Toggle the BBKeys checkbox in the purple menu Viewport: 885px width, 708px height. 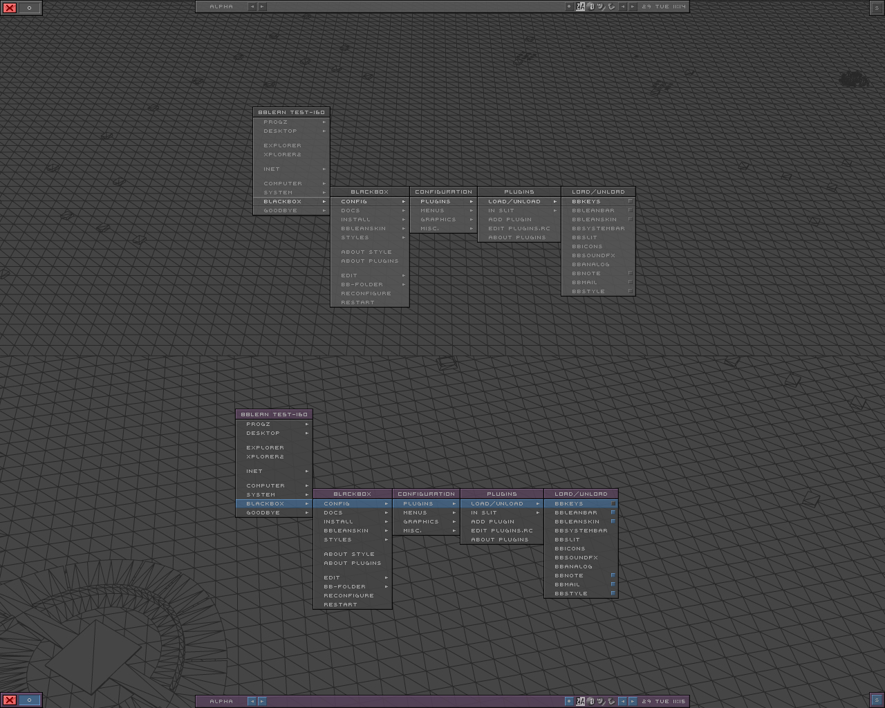click(x=613, y=503)
